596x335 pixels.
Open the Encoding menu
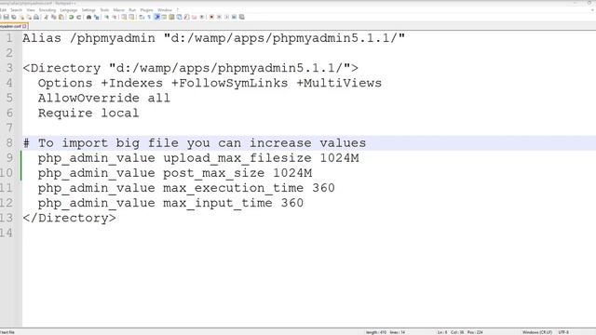(47, 10)
